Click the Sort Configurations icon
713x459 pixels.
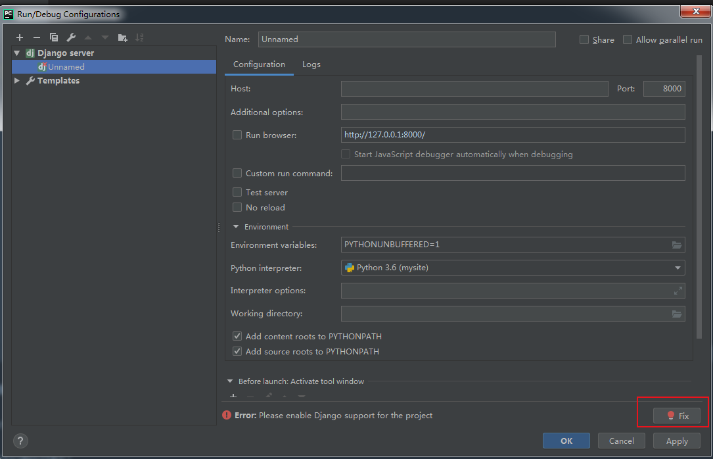pyautogui.click(x=139, y=37)
